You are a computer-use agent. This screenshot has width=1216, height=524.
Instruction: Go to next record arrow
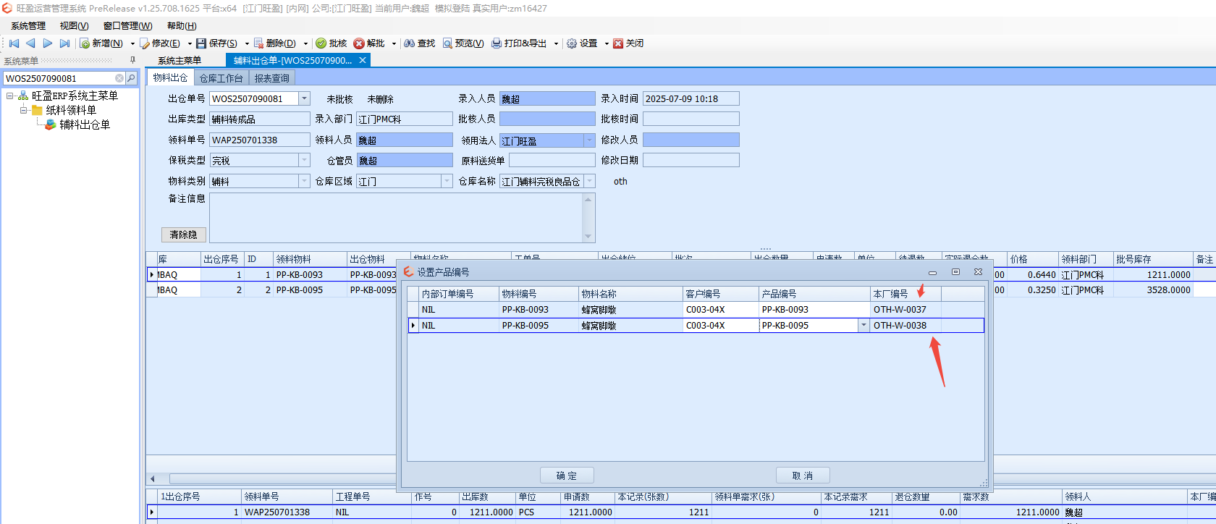pyautogui.click(x=48, y=43)
